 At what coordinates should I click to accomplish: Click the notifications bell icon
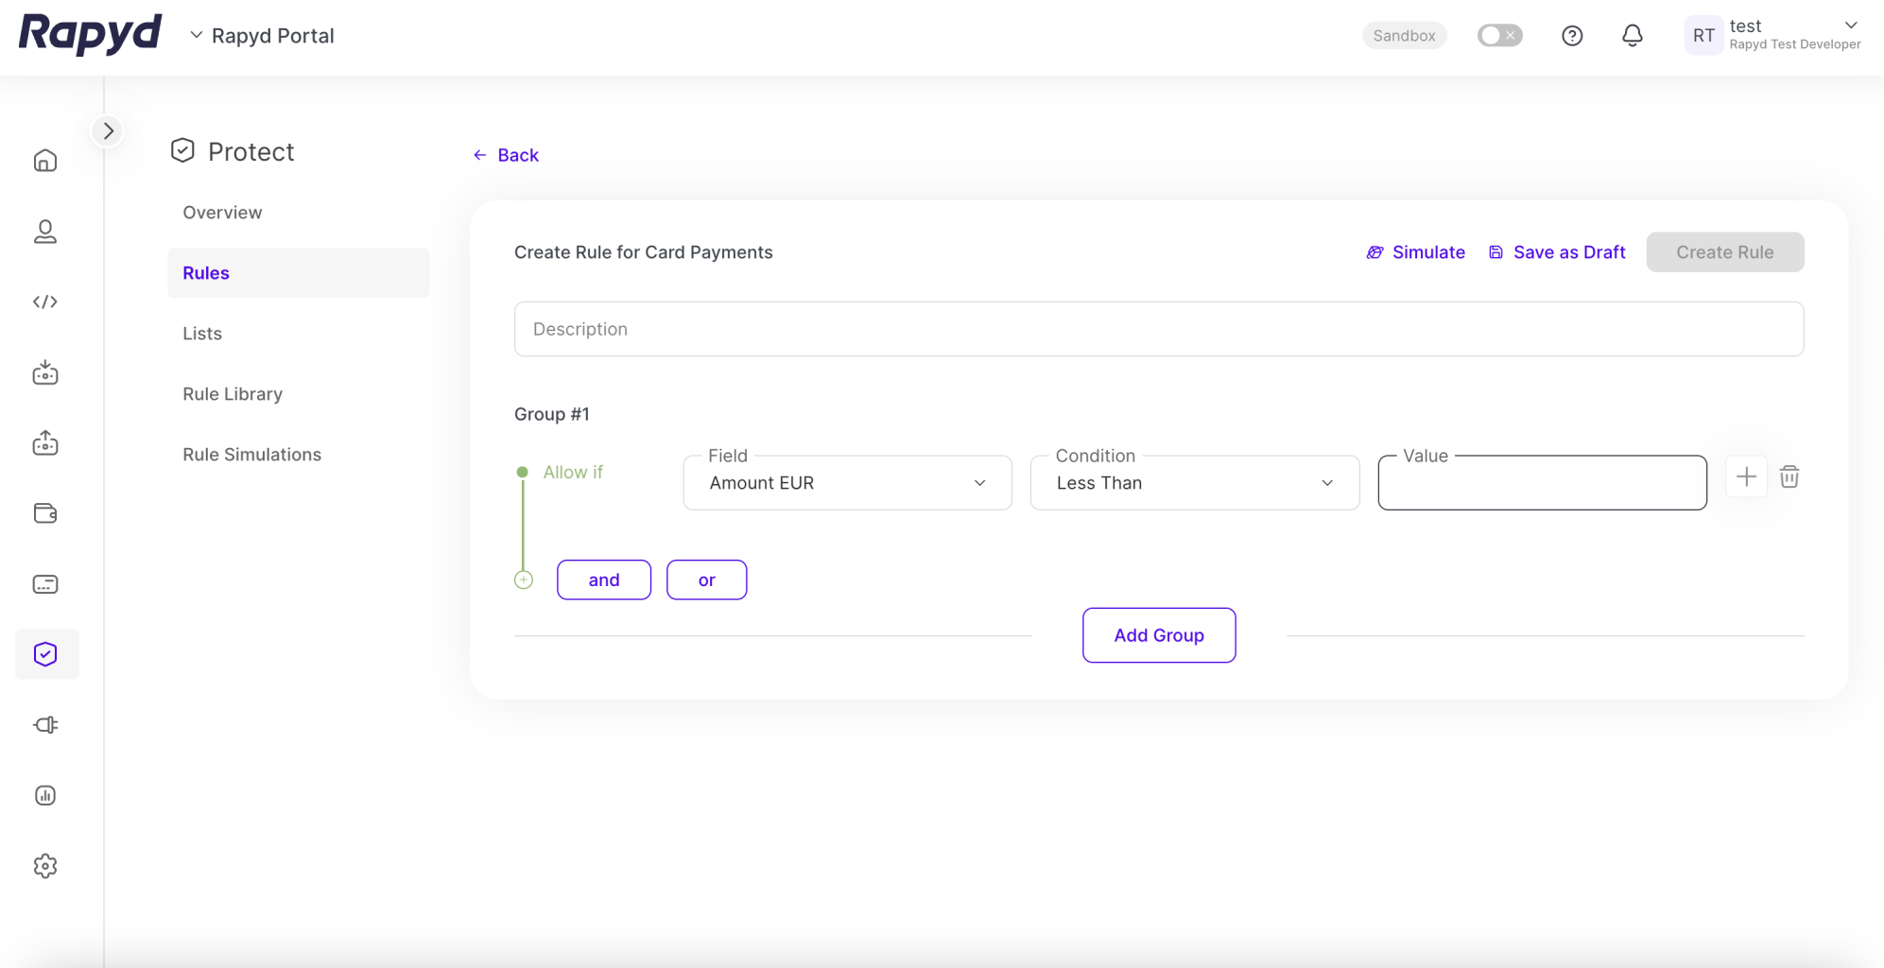click(x=1632, y=36)
